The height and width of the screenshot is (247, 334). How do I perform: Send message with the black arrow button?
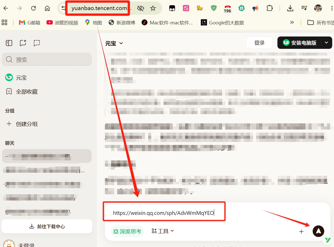[318, 231]
